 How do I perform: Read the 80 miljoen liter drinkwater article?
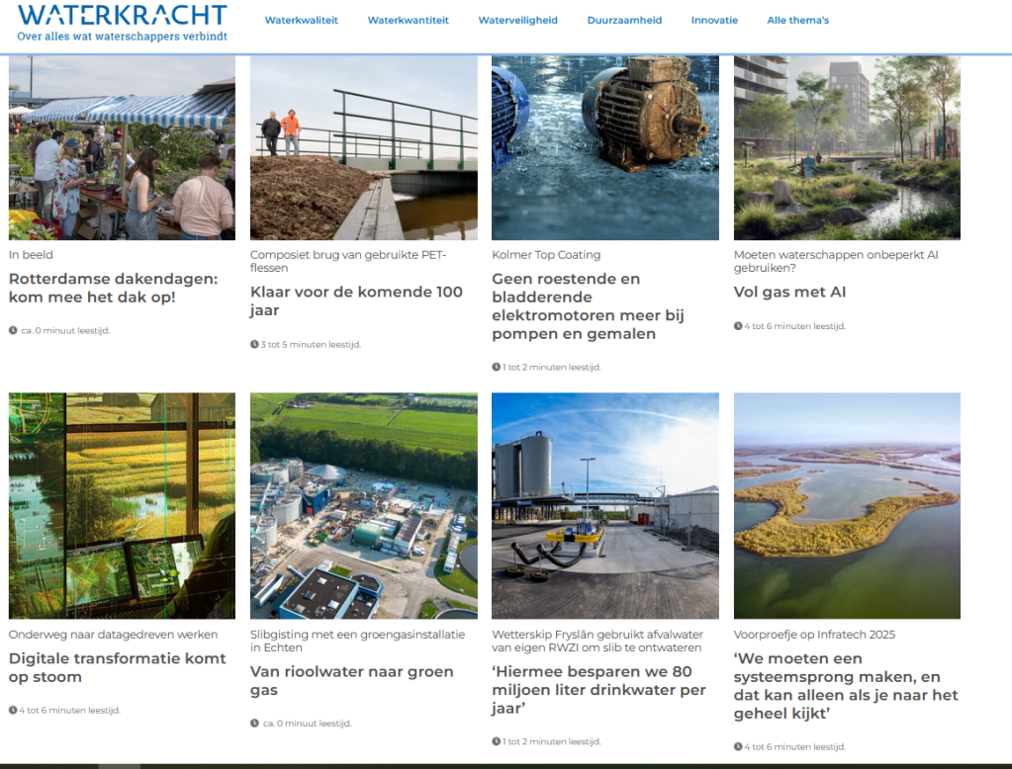[598, 690]
